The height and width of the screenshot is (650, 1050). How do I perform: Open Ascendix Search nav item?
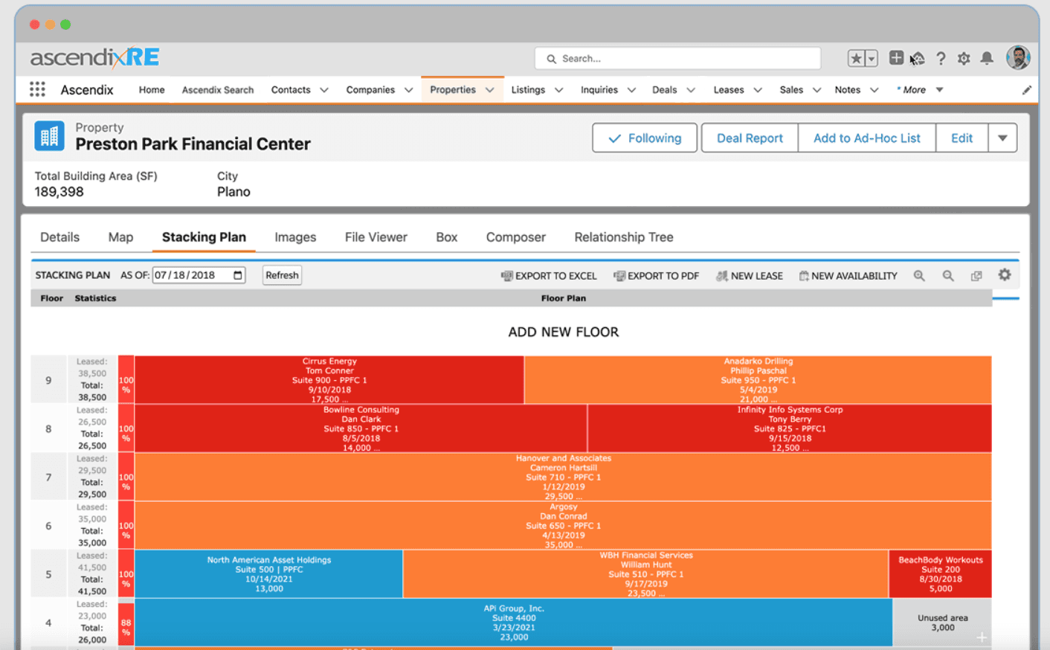(218, 90)
